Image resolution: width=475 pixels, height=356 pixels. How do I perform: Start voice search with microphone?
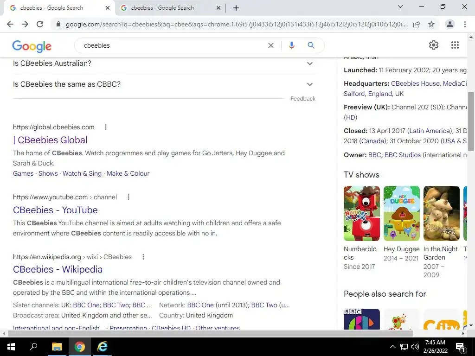point(292,45)
